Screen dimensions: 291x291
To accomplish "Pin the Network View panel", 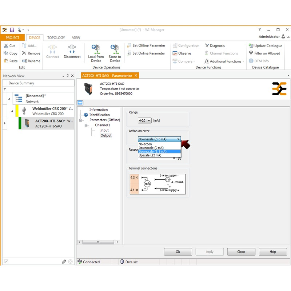I will click(x=68, y=76).
